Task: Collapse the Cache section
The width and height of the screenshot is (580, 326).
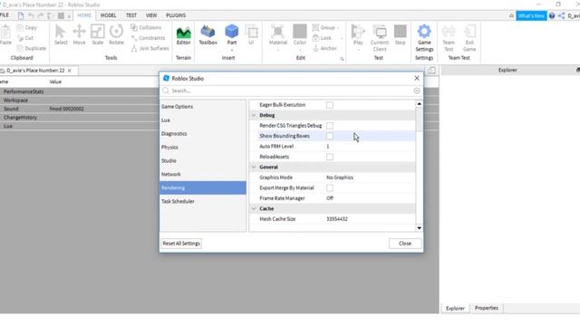Action: (x=254, y=208)
